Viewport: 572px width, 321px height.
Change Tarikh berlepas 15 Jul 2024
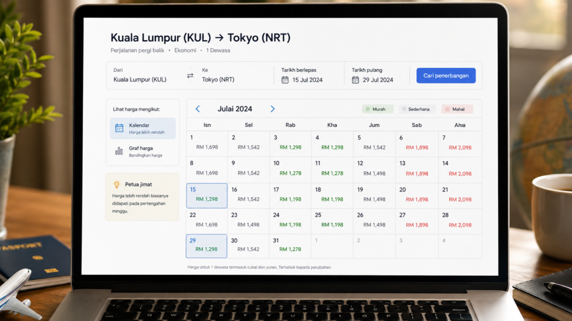tap(308, 75)
